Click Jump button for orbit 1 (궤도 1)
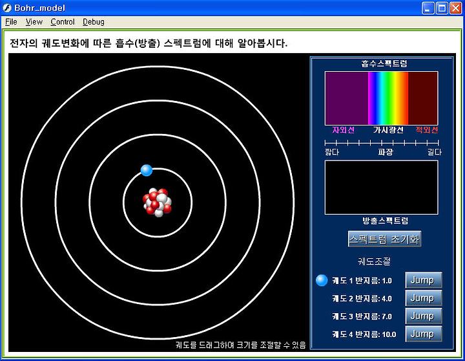Viewport: 465px width, 361px height. 424,280
